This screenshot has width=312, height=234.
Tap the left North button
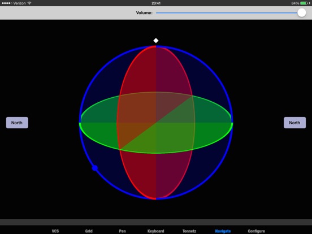pos(17,123)
